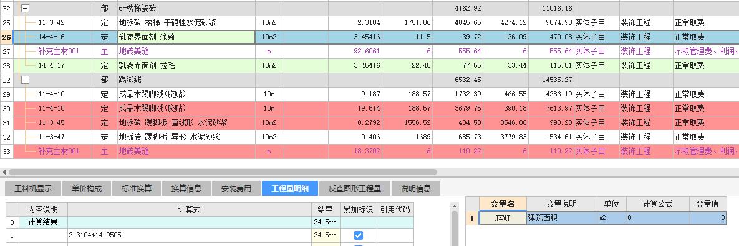The height and width of the screenshot is (246, 739).
Task: Click the 变量名 column header
Action: click(503, 204)
